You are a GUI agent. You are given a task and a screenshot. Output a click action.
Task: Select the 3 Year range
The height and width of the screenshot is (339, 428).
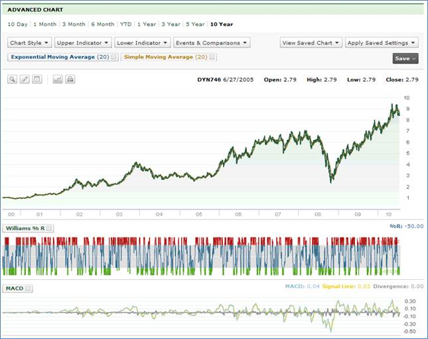point(171,25)
